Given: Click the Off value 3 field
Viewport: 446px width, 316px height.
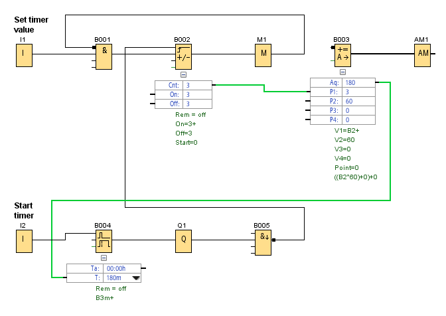Looking at the screenshot, I should pyautogui.click(x=197, y=104).
